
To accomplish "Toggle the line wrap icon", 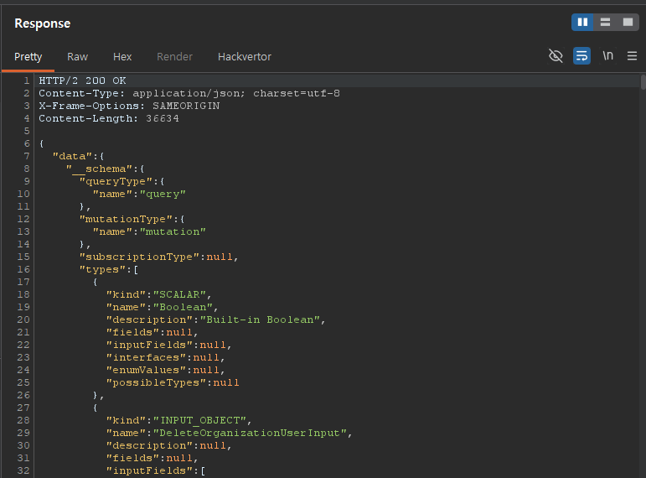I will (581, 56).
